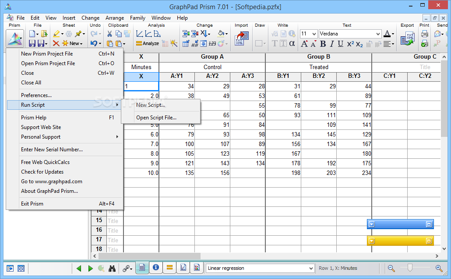Click the red X delete sheet icon
The width and height of the screenshot is (451, 279).
[56, 43]
